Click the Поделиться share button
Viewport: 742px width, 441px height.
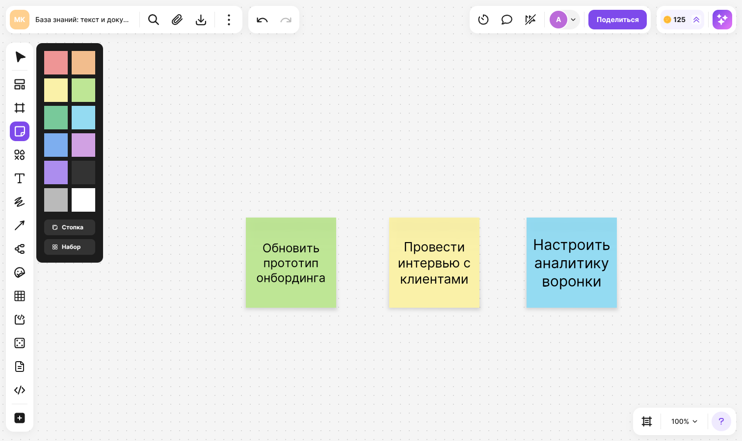pos(617,20)
